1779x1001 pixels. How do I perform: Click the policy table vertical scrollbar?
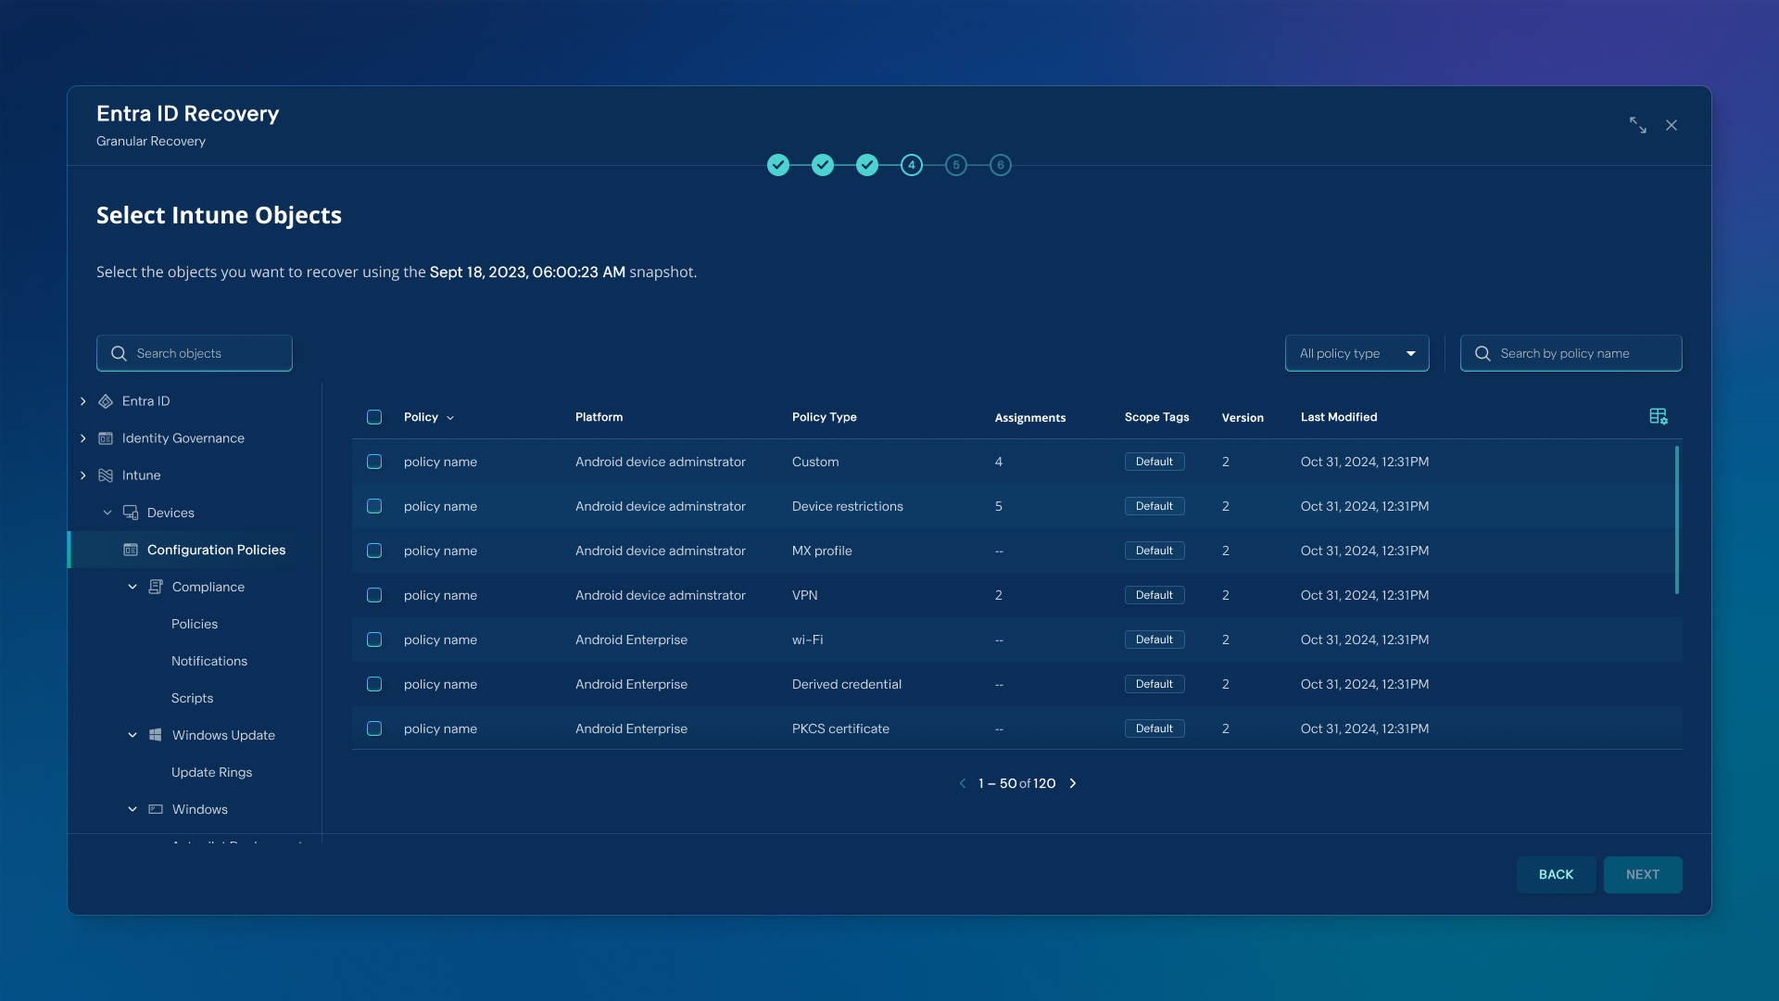tap(1677, 520)
